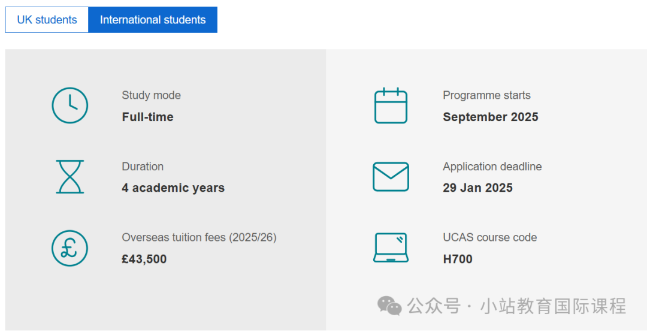This screenshot has width=647, height=332.
Task: Click the £43,500 fee amount
Action: tap(144, 259)
